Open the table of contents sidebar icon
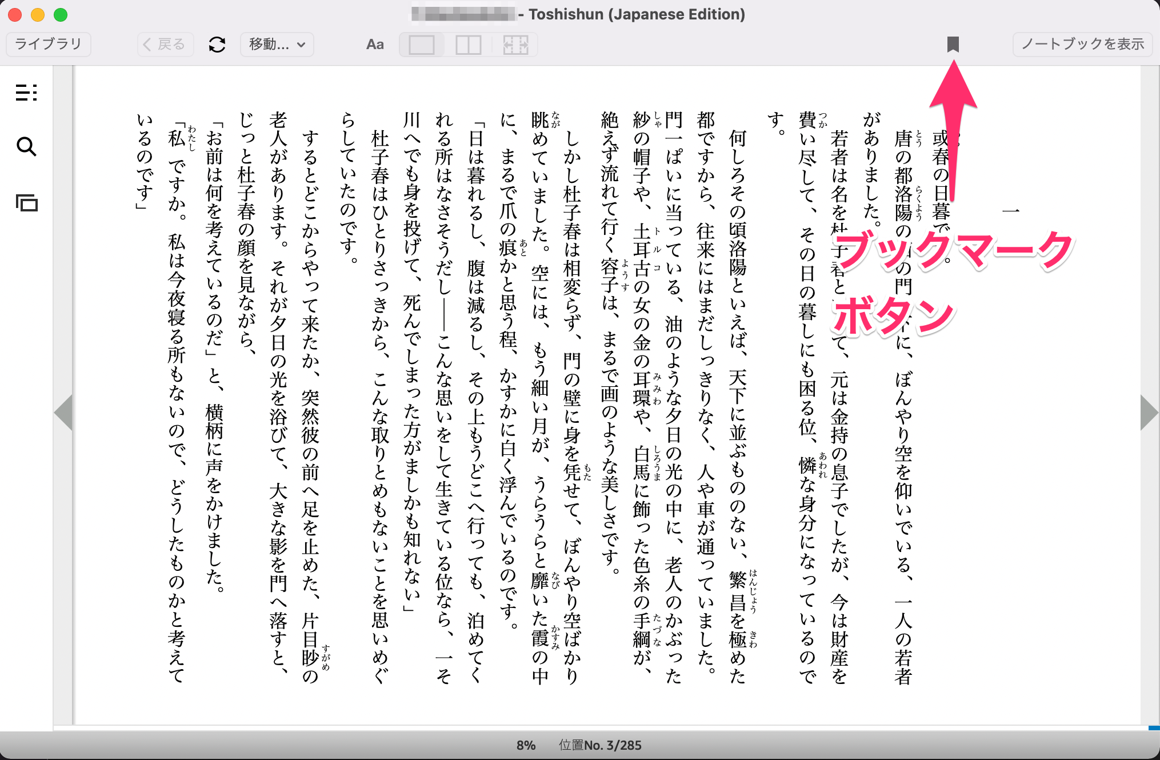Screen dimensions: 1160x760 (x=26, y=92)
